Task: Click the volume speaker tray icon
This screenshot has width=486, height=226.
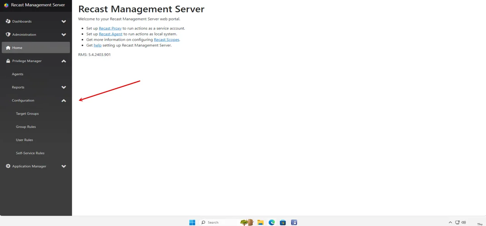Action: click(x=464, y=223)
